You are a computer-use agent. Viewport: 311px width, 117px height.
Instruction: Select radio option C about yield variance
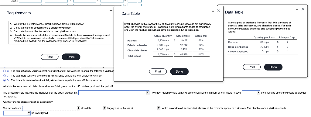click(5, 76)
